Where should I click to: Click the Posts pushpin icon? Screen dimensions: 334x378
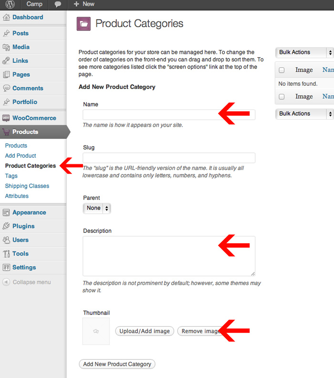[x=7, y=33]
